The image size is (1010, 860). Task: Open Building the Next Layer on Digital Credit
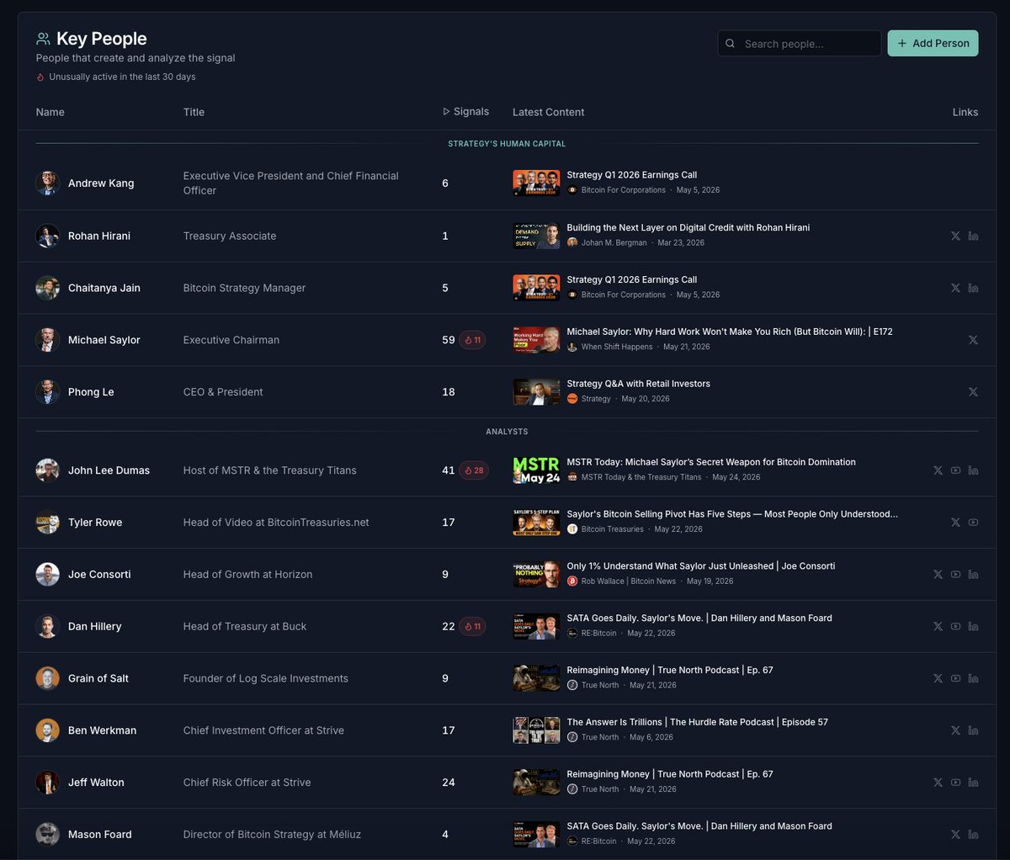688,227
